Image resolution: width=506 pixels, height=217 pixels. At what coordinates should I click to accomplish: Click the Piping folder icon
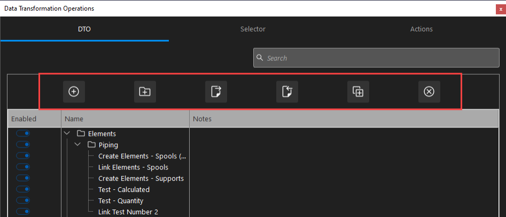point(92,145)
